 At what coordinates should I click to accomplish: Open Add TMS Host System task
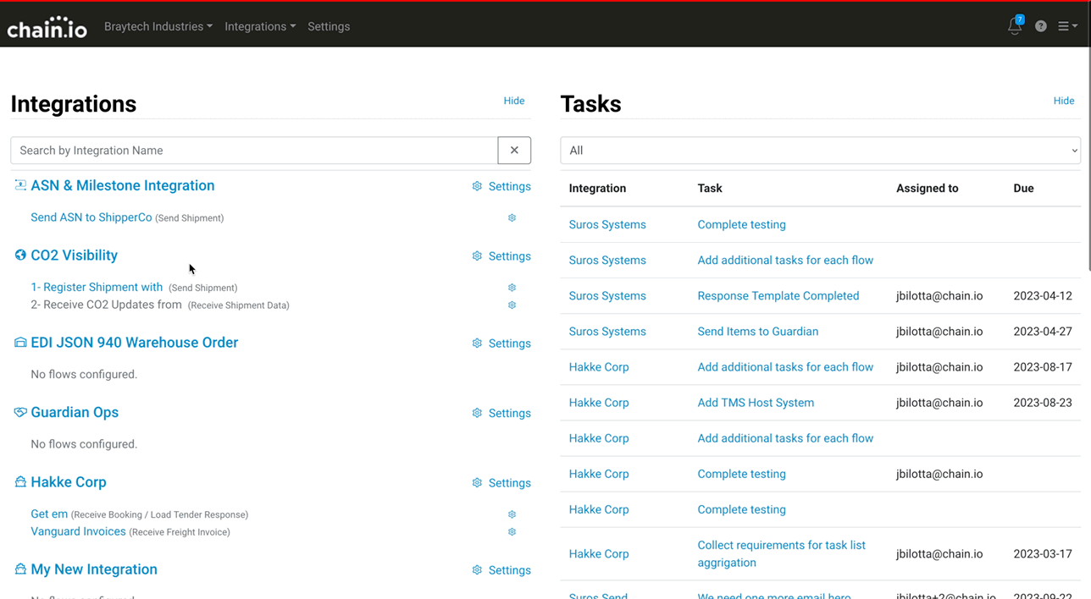pyautogui.click(x=756, y=403)
